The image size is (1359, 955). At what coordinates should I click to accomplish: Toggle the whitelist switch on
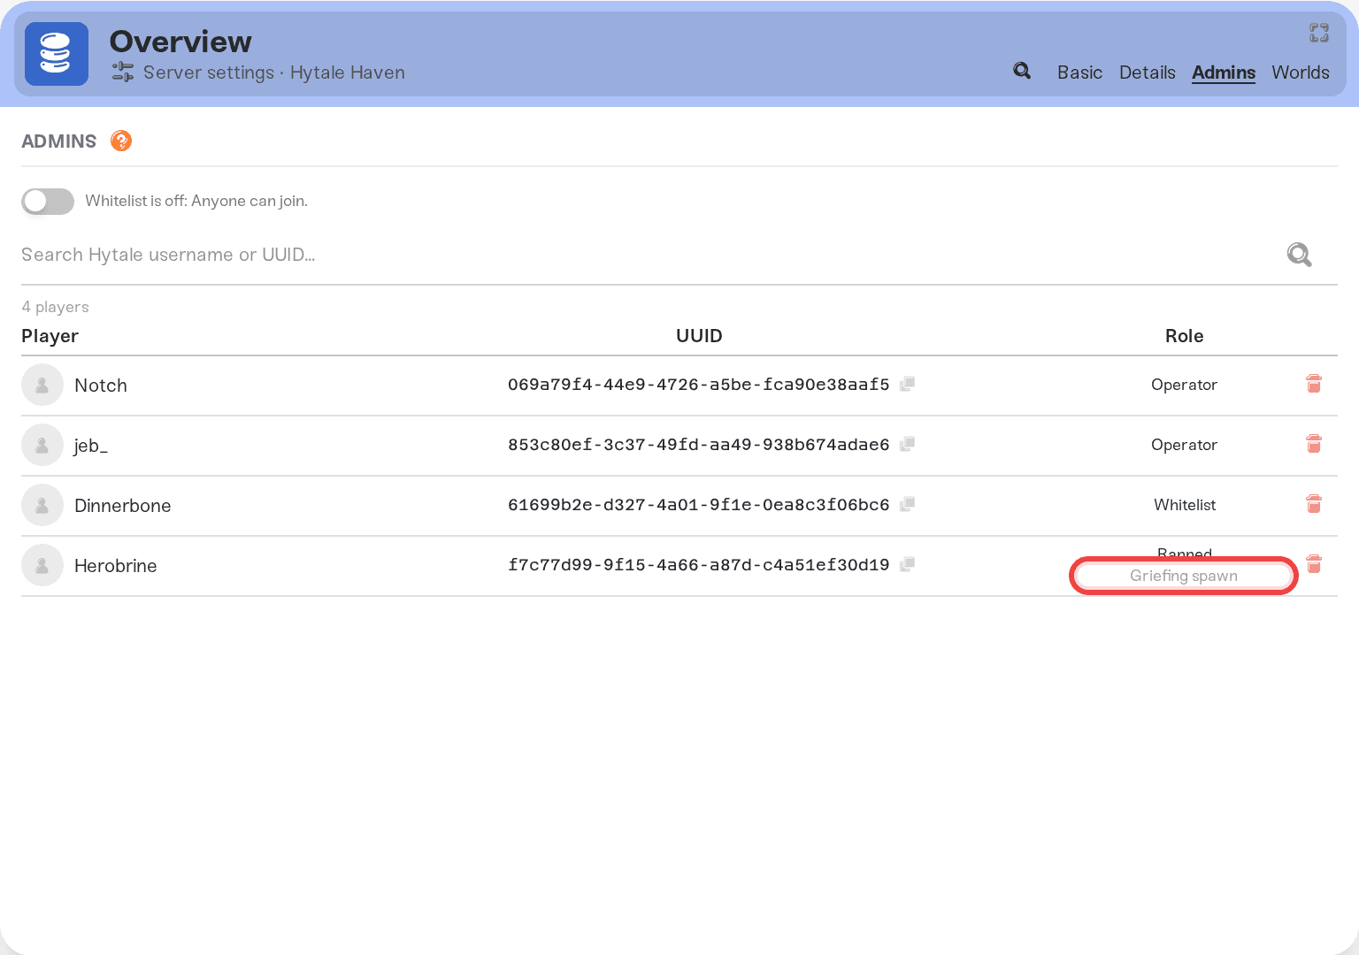click(x=48, y=201)
